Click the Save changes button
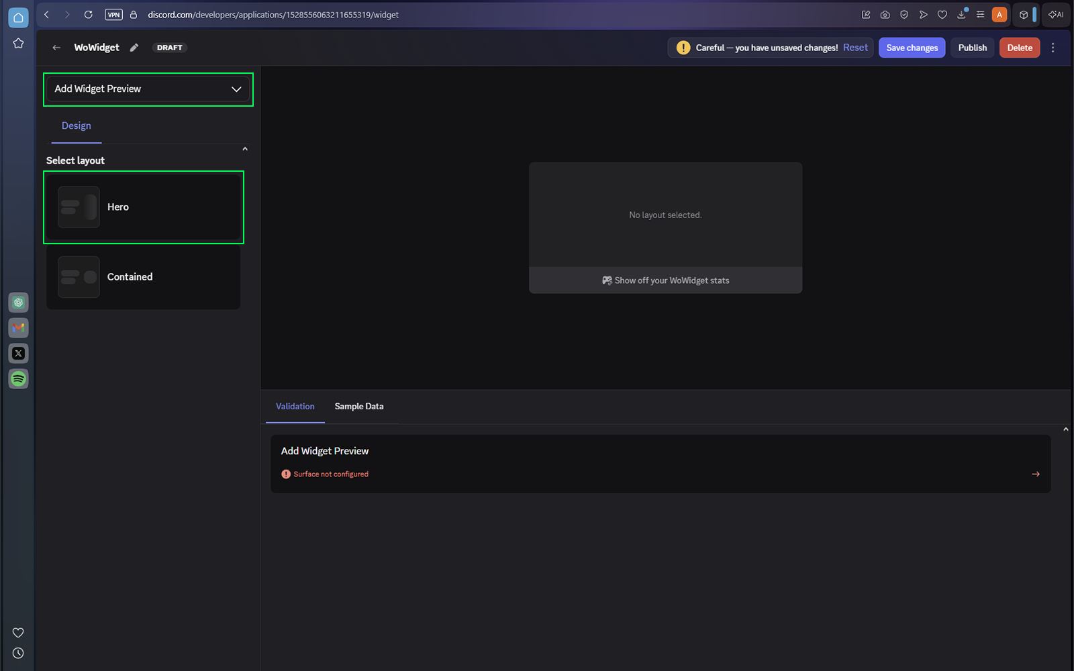 (912, 48)
